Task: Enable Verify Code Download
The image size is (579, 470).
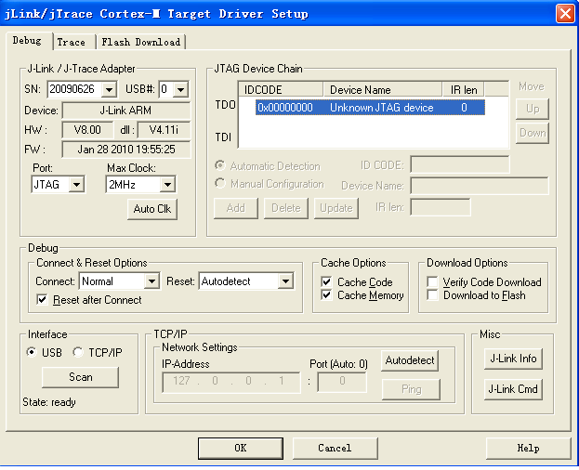Action: (433, 281)
